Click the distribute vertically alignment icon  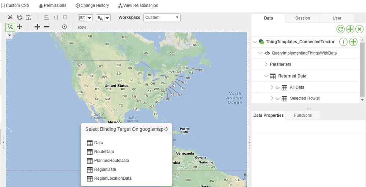(x=47, y=17)
